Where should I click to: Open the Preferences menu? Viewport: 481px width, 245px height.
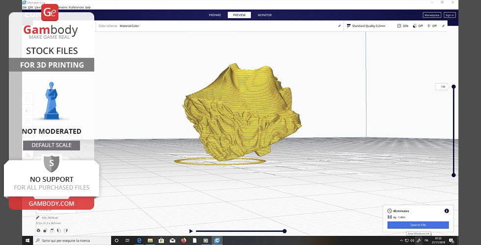pos(76,7)
